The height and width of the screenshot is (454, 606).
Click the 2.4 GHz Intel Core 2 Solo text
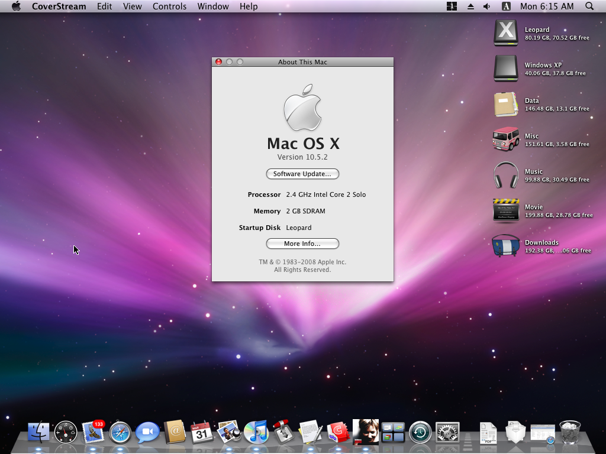[326, 194]
